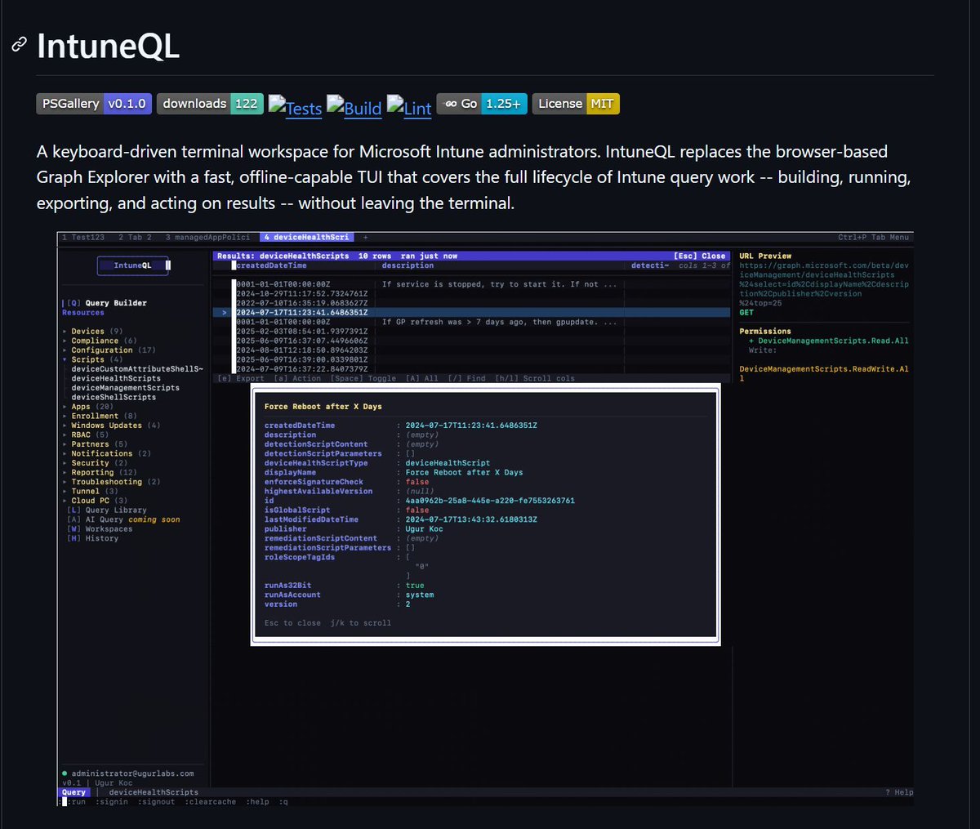Open the License MIT badge
The image size is (980, 829).
pos(576,104)
